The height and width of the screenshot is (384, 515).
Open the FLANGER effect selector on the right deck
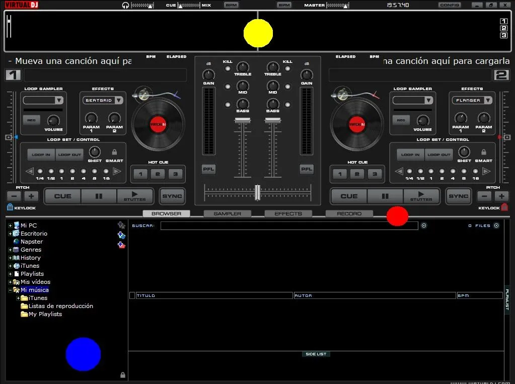471,100
